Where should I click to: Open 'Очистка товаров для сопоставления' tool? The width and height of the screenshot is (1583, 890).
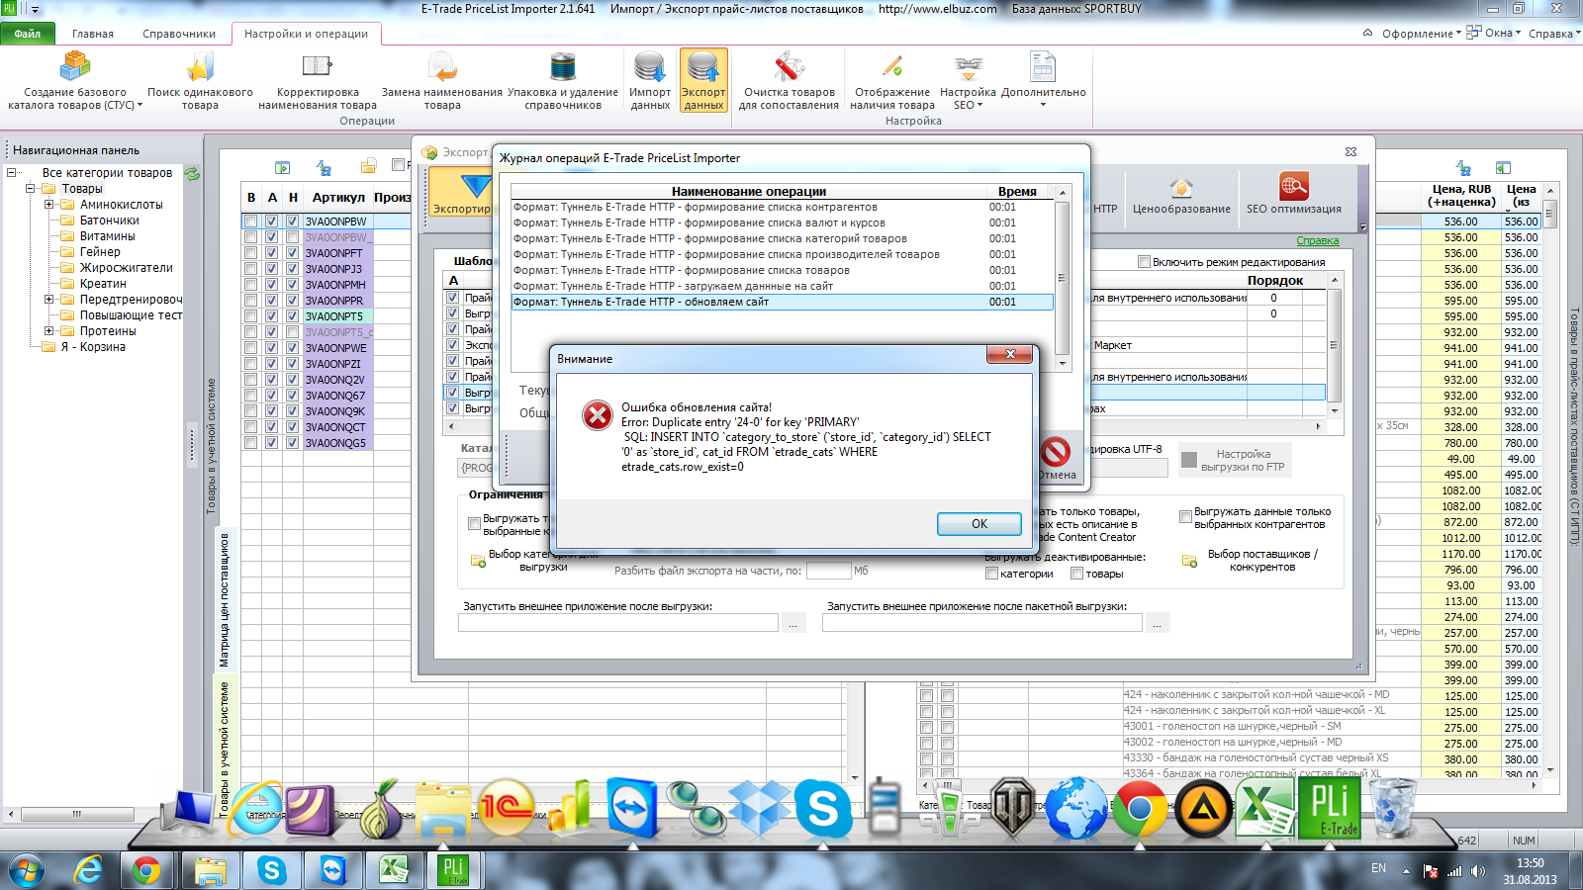pos(789,80)
